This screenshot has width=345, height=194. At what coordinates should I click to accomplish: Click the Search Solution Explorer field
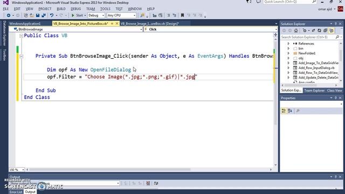click(x=308, y=37)
